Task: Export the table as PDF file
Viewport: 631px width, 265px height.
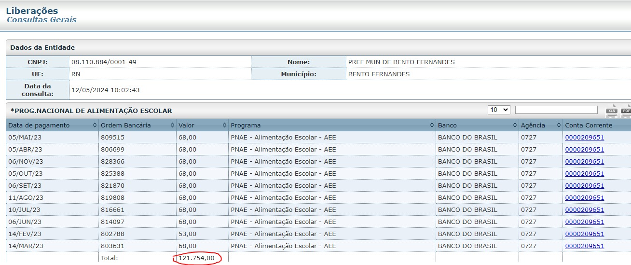Action: click(626, 110)
